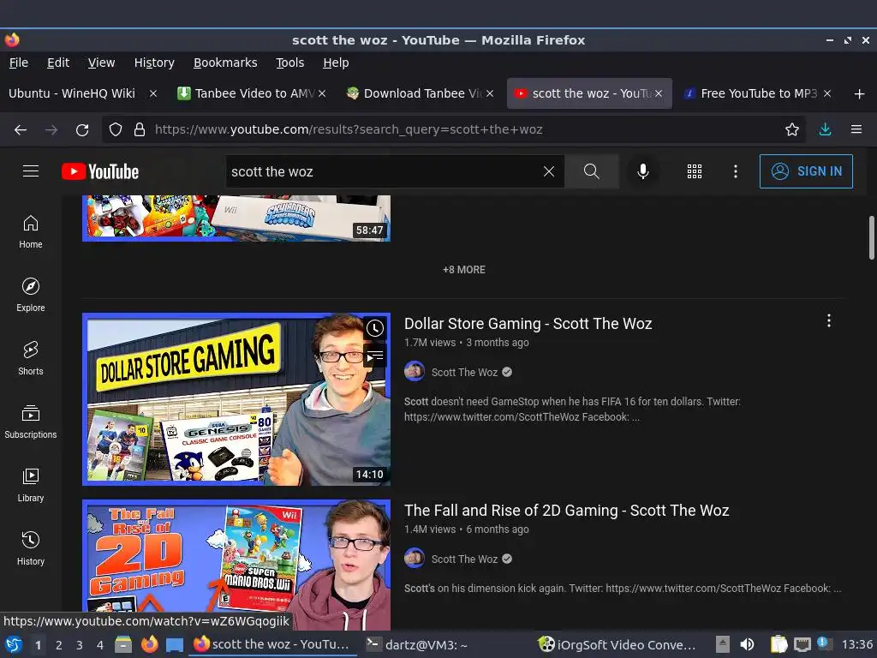Open the Dollar Store Gaming title link

point(528,323)
